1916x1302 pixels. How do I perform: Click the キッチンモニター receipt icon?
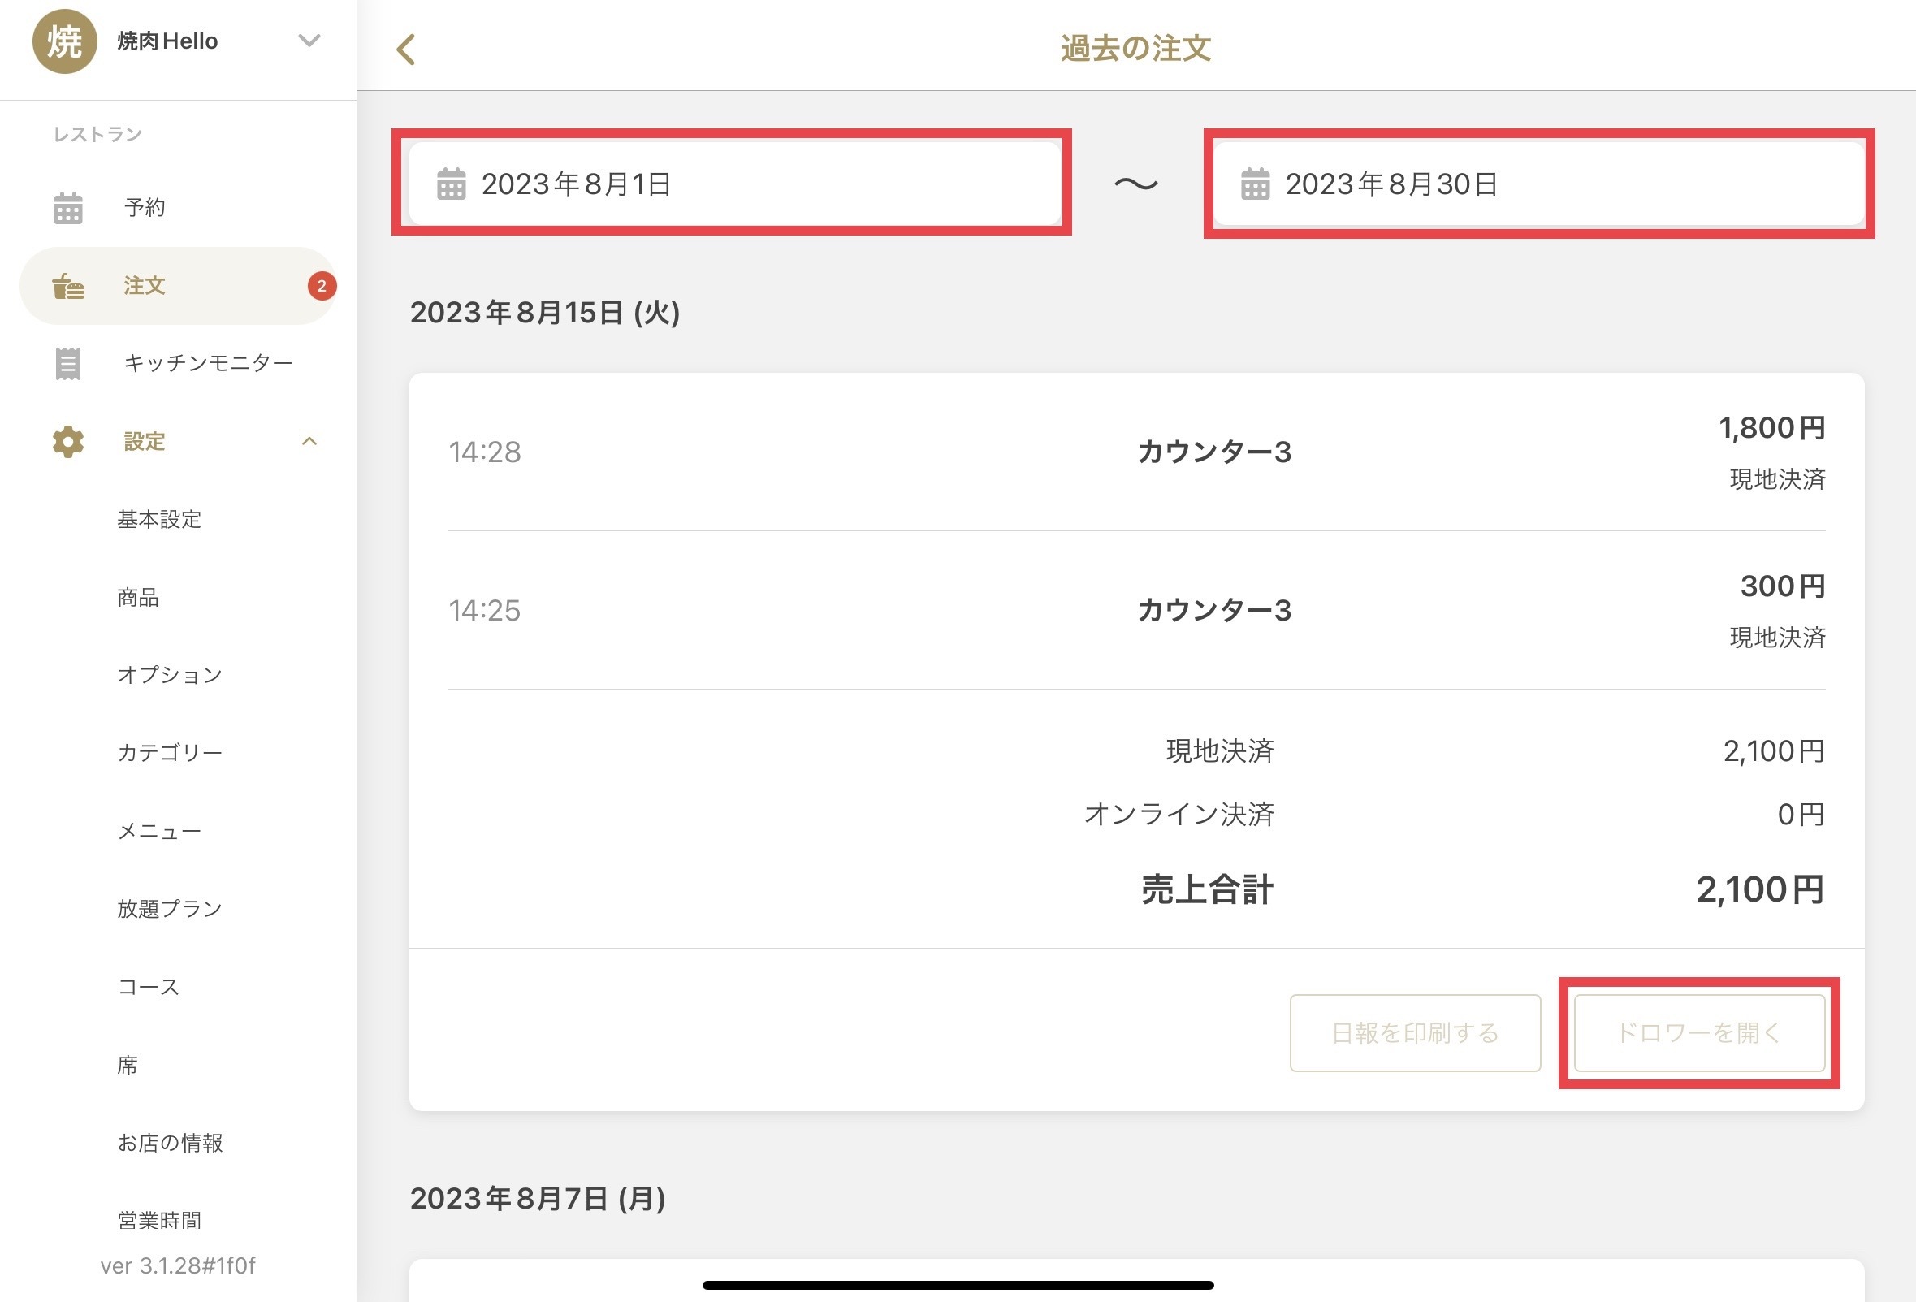click(67, 364)
